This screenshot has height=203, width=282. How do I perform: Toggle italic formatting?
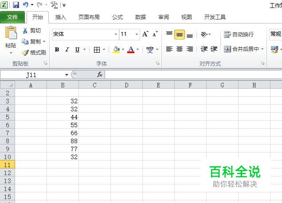pyautogui.click(x=67, y=50)
